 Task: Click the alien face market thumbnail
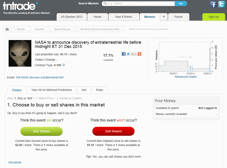click(x=20, y=53)
